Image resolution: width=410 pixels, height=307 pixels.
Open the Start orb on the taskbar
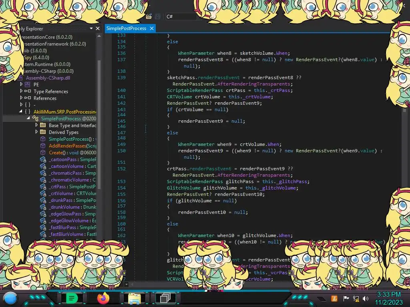(10, 298)
